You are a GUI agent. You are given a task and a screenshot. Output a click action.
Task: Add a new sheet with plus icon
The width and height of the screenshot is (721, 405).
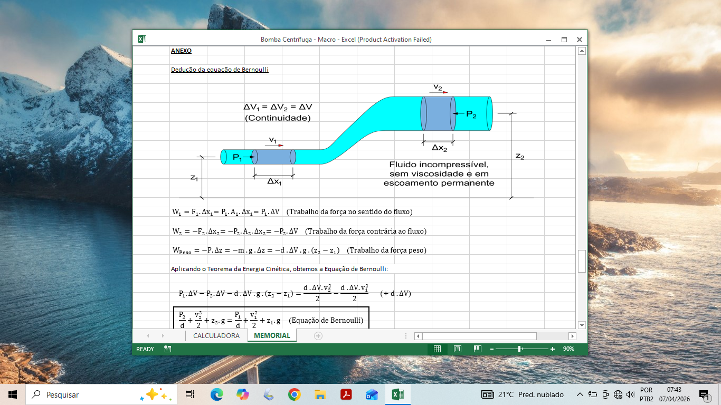[318, 336]
